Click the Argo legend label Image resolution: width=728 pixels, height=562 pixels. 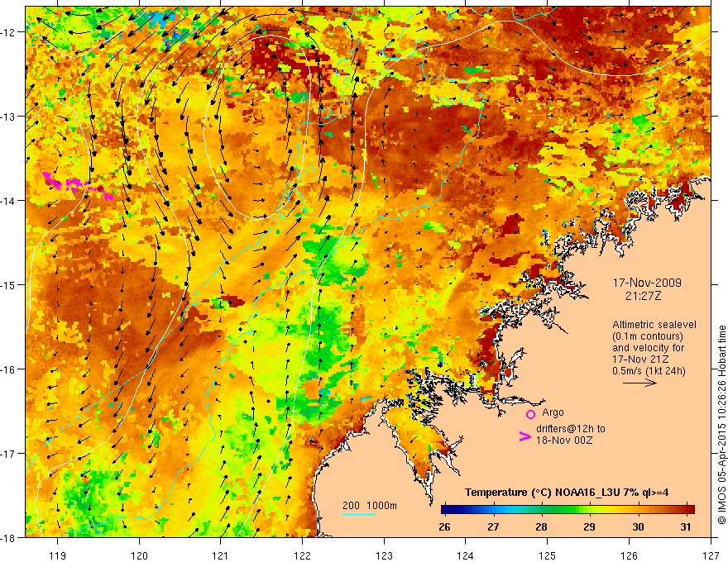tap(553, 412)
